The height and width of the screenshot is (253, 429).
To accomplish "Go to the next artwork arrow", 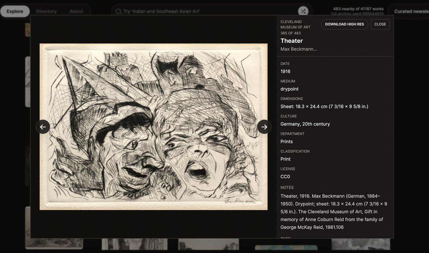I will click(x=264, y=127).
